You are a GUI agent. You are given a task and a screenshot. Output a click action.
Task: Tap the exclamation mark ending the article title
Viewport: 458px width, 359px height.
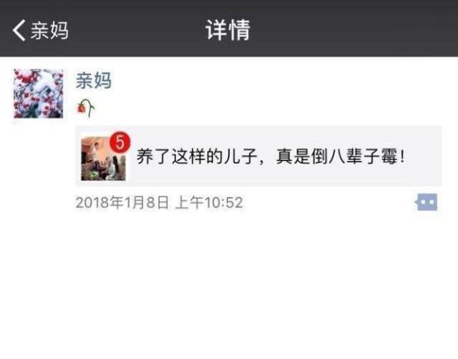click(x=403, y=156)
